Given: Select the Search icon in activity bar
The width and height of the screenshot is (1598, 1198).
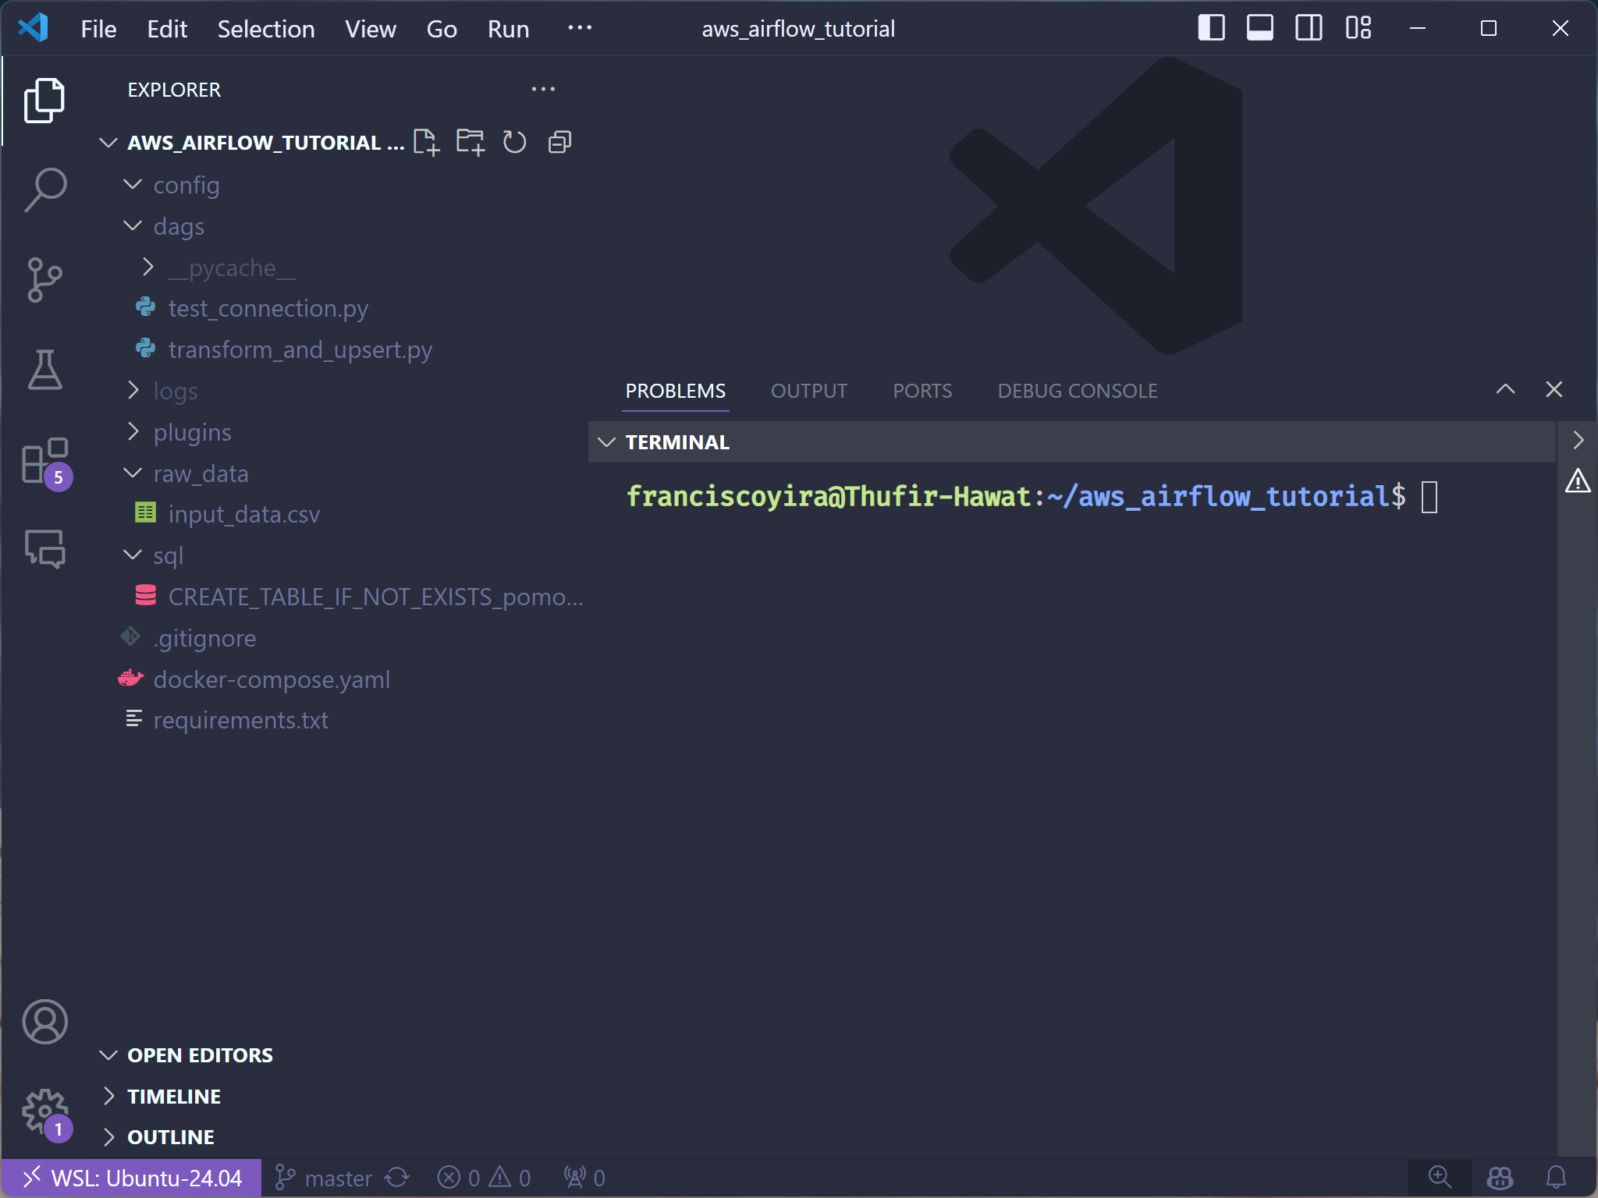Looking at the screenshot, I should click(44, 187).
